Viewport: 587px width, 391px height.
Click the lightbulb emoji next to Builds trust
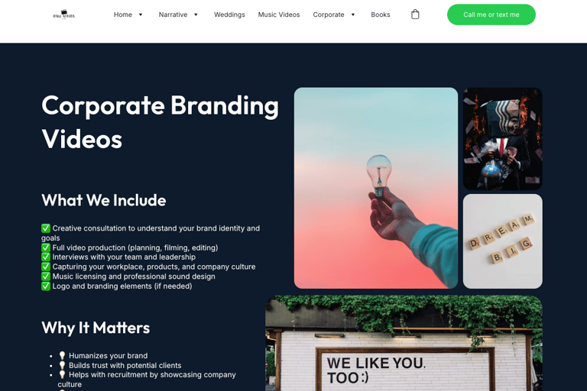[62, 365]
